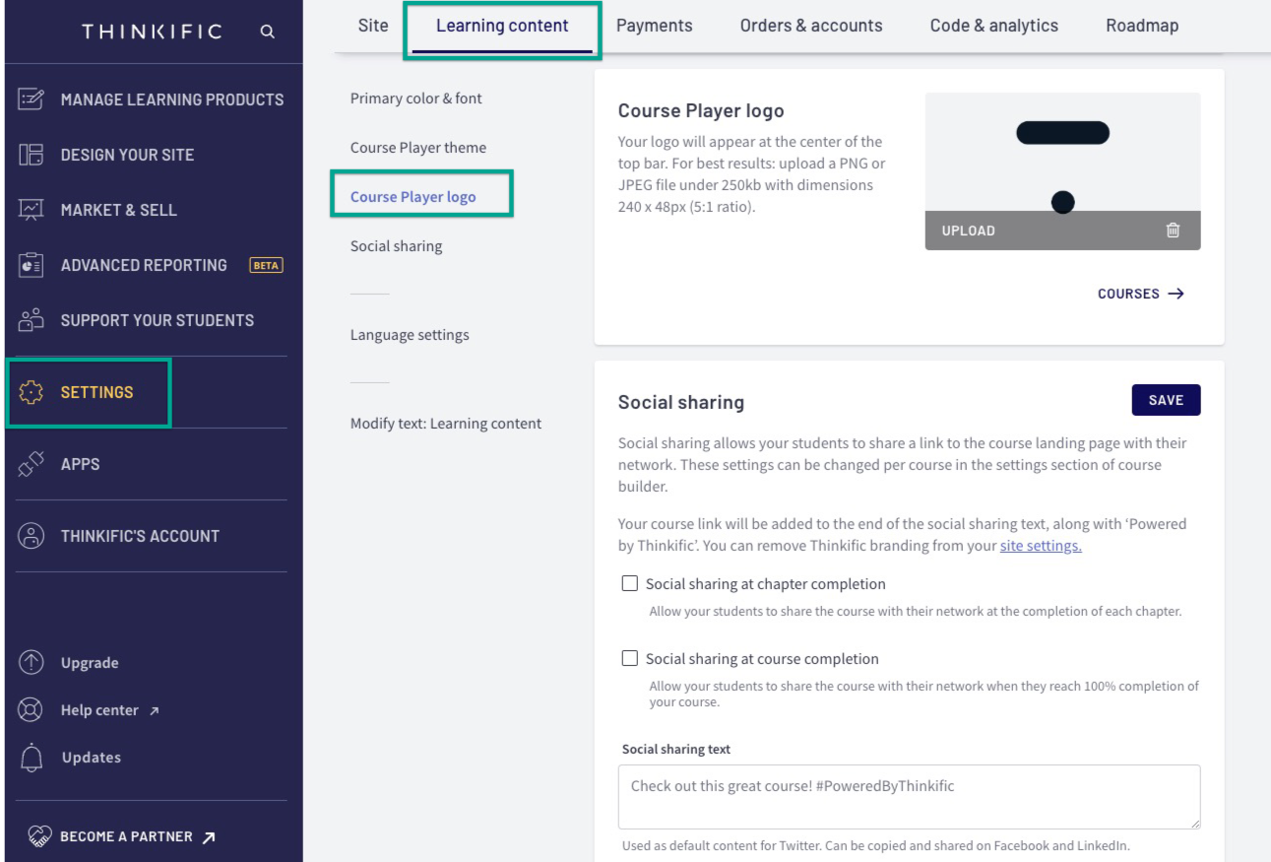The image size is (1271, 862).
Task: Open the Payments tab
Action: coord(655,26)
